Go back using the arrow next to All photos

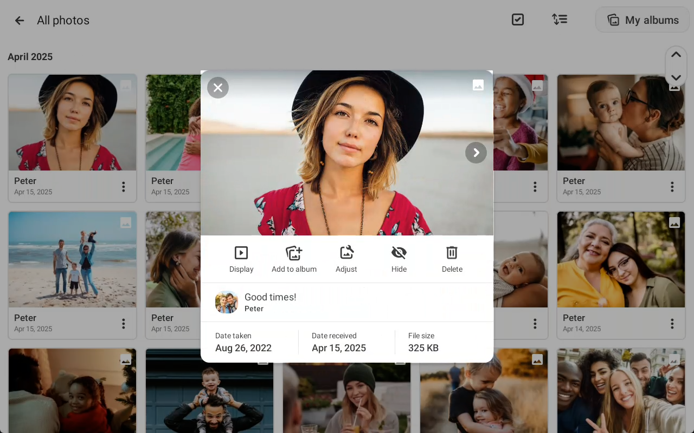[20, 21]
